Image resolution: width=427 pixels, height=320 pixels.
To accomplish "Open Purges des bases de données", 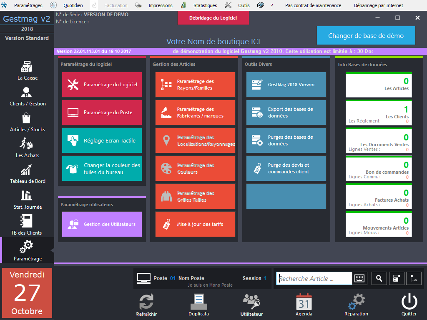I will pos(286,140).
